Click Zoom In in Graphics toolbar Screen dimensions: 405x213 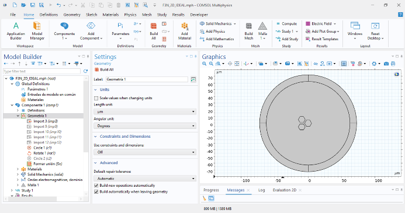point(205,64)
